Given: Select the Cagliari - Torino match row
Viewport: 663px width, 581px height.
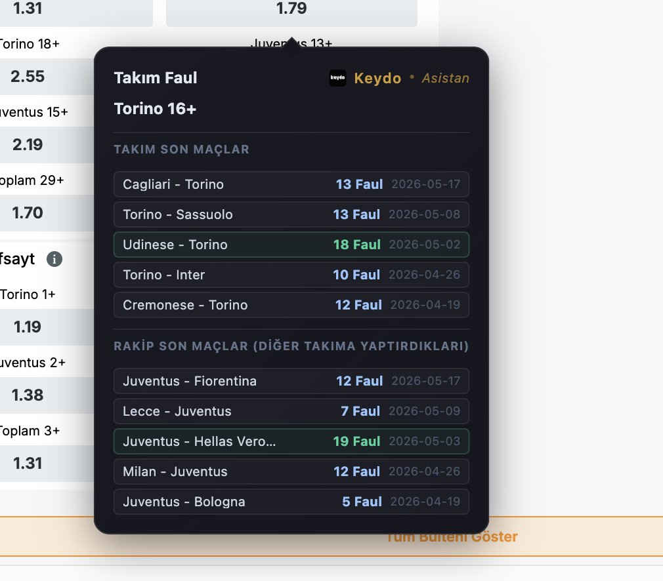Looking at the screenshot, I should click(291, 184).
